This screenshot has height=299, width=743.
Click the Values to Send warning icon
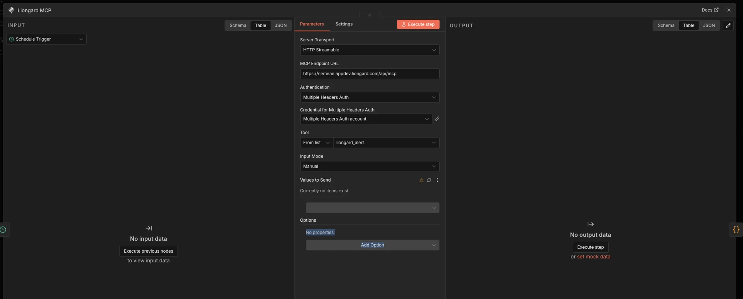(421, 180)
